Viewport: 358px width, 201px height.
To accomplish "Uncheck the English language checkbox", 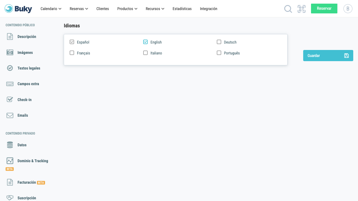I will [145, 42].
